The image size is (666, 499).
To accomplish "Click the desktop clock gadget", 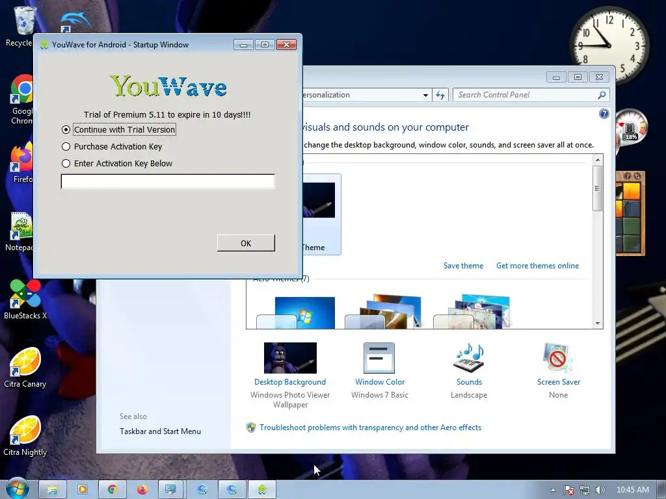I will click(609, 45).
